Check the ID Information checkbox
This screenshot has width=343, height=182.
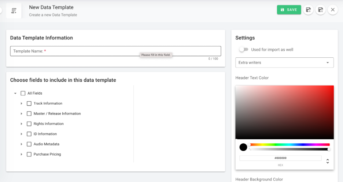(x=29, y=134)
